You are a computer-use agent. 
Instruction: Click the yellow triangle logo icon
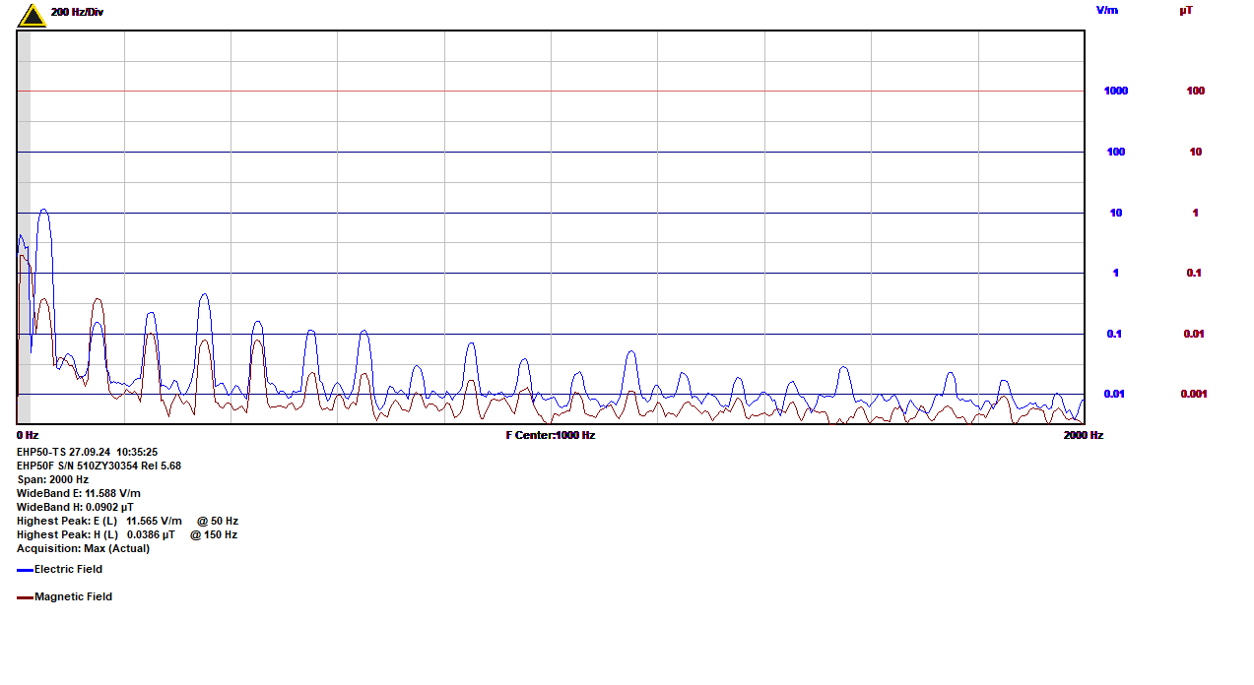pos(32,14)
